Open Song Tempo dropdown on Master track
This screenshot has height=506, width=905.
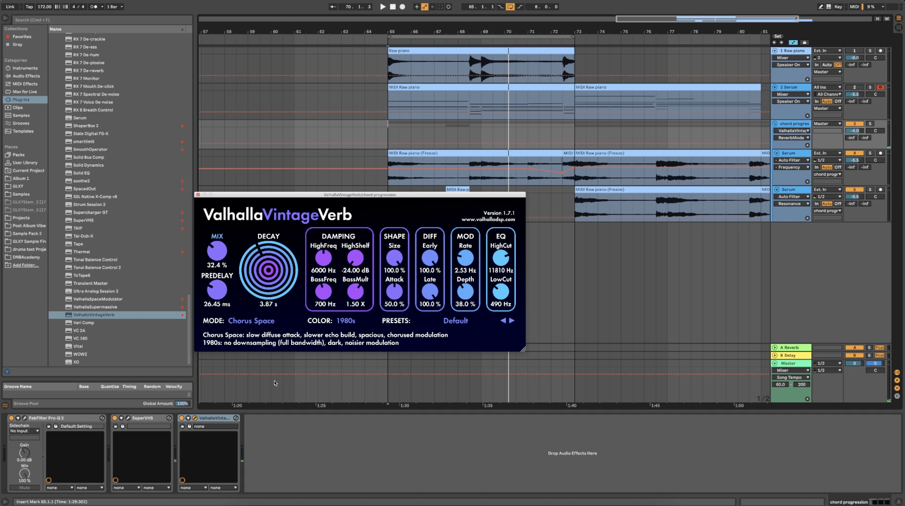[x=791, y=378]
